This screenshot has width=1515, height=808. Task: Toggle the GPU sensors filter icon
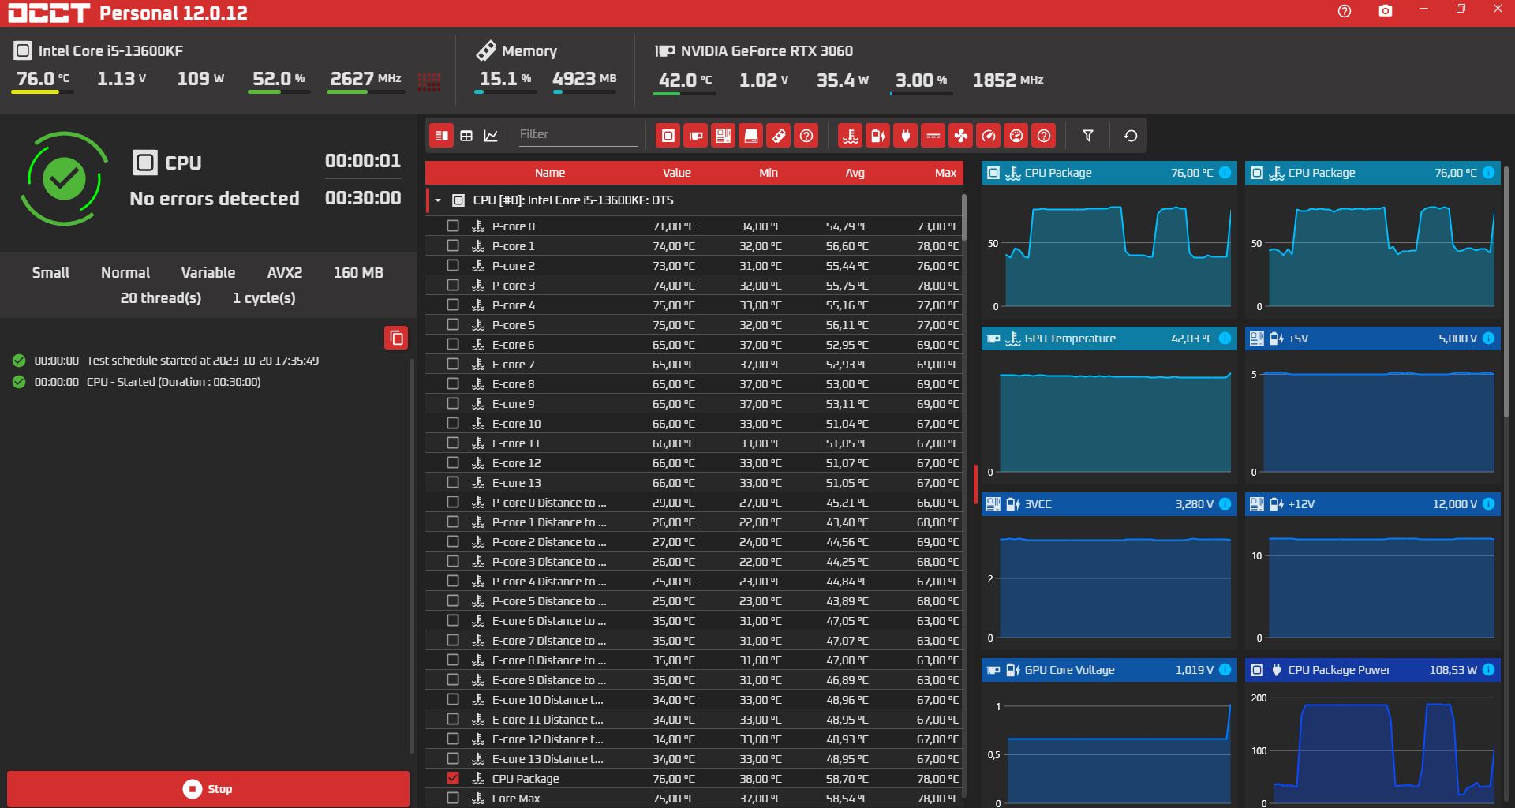(x=696, y=136)
